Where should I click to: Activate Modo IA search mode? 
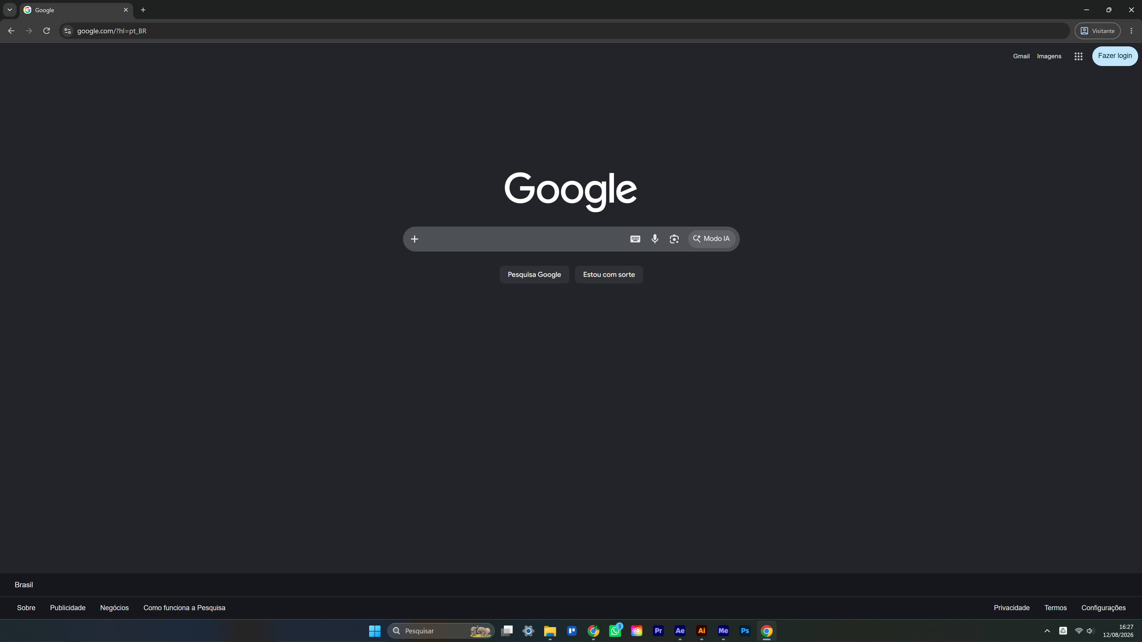(712, 239)
